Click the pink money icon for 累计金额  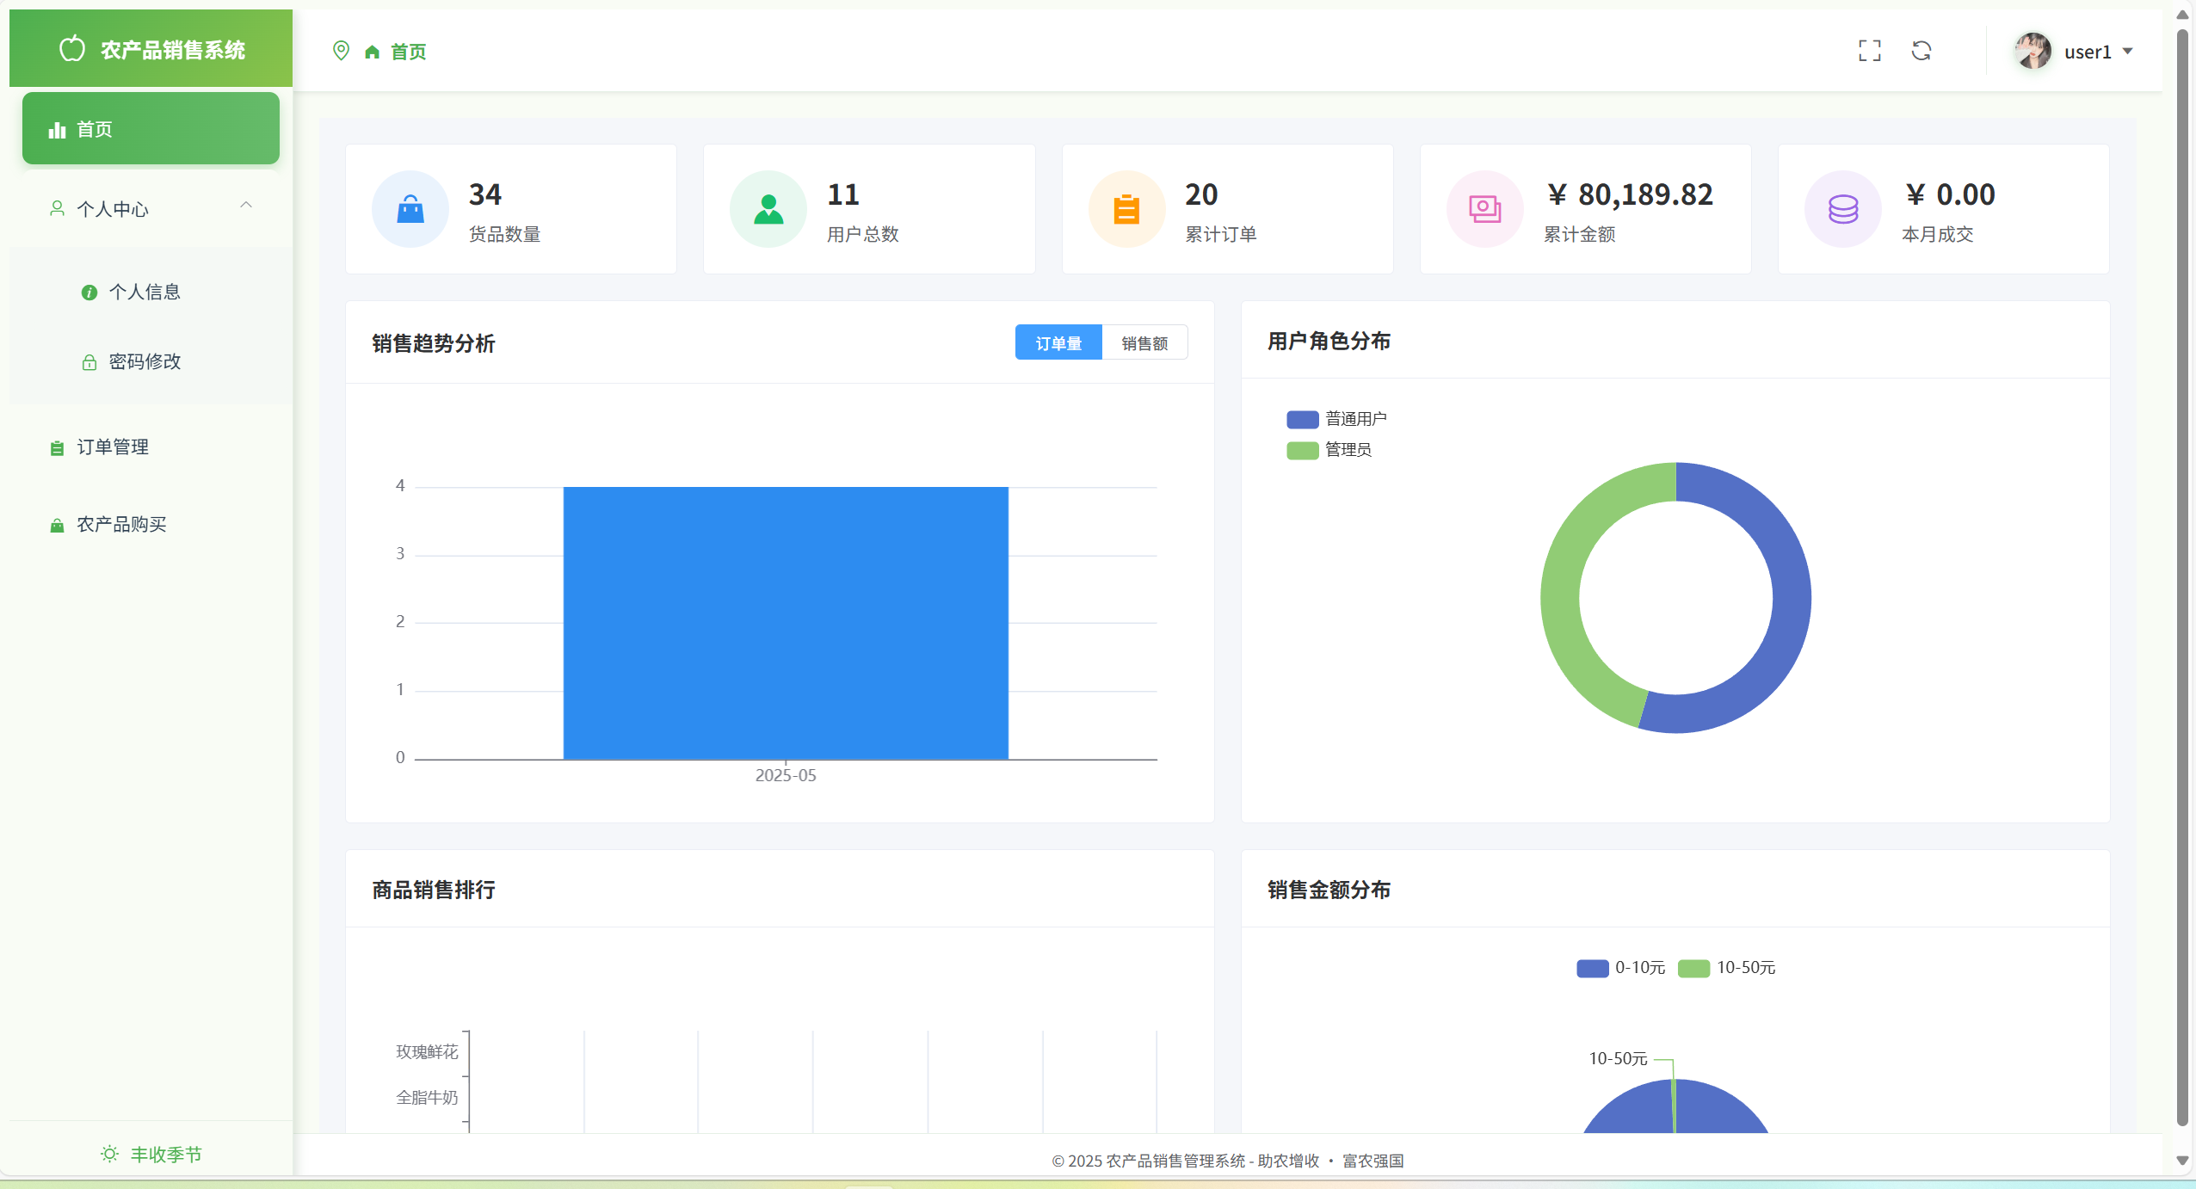pyautogui.click(x=1485, y=209)
